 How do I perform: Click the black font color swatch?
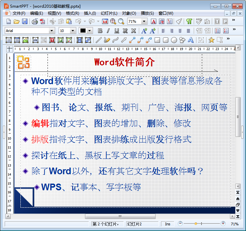coord(83,31)
